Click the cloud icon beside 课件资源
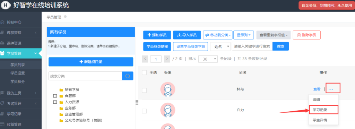Screen dimensions: 355x129 (x=2, y=43)
